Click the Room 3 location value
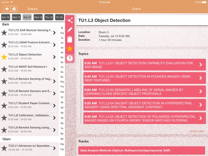The image size is (208, 156). tap(104, 32)
